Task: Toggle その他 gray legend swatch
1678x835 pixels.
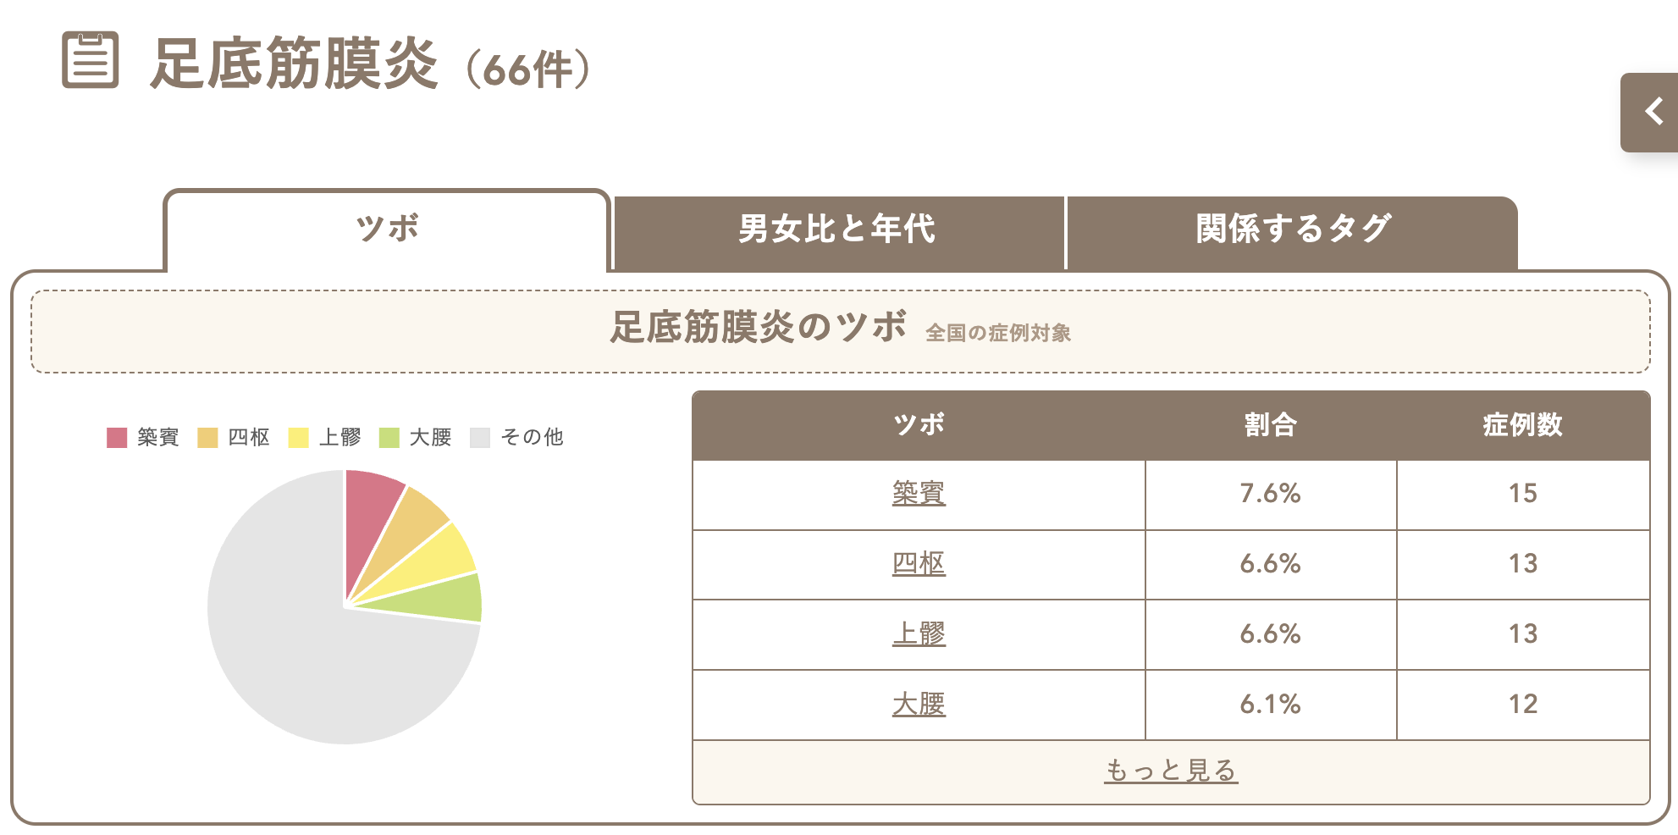Action: [x=480, y=438]
